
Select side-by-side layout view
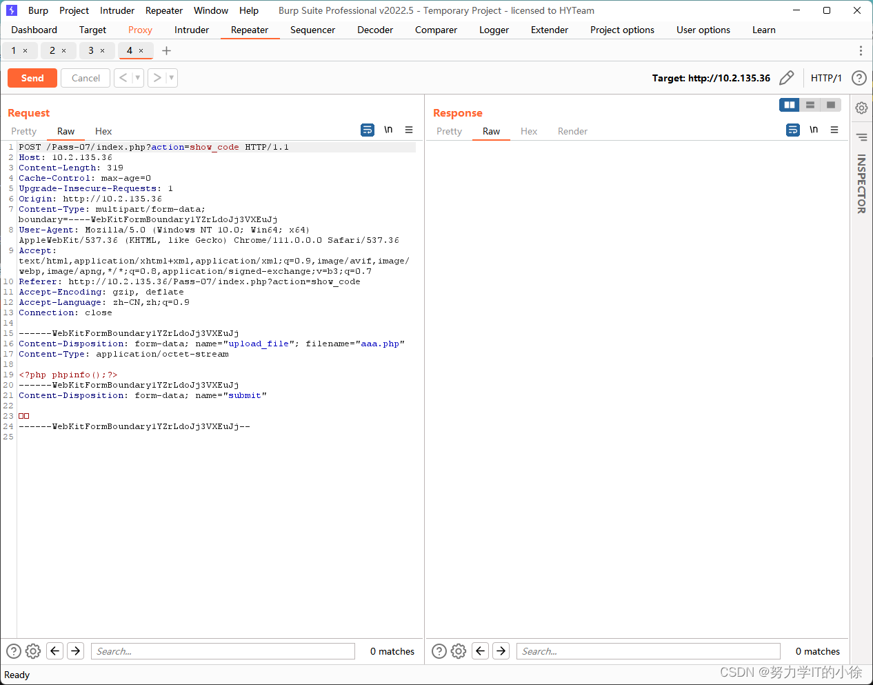coord(790,105)
